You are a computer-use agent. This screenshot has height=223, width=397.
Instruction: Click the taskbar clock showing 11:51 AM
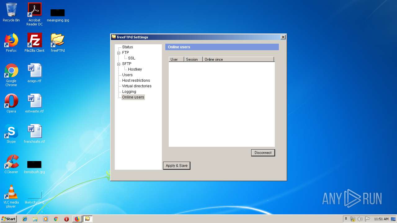[381, 219]
